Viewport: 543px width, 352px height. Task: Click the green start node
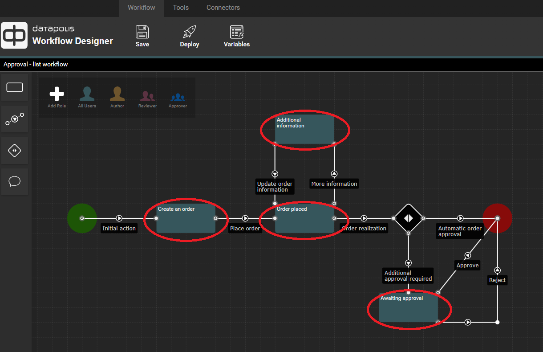[82, 218]
